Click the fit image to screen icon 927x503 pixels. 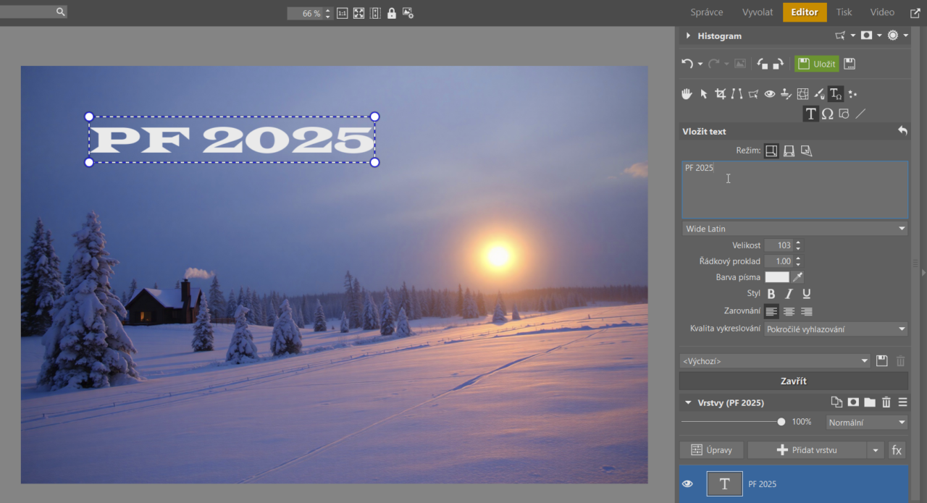click(x=358, y=12)
